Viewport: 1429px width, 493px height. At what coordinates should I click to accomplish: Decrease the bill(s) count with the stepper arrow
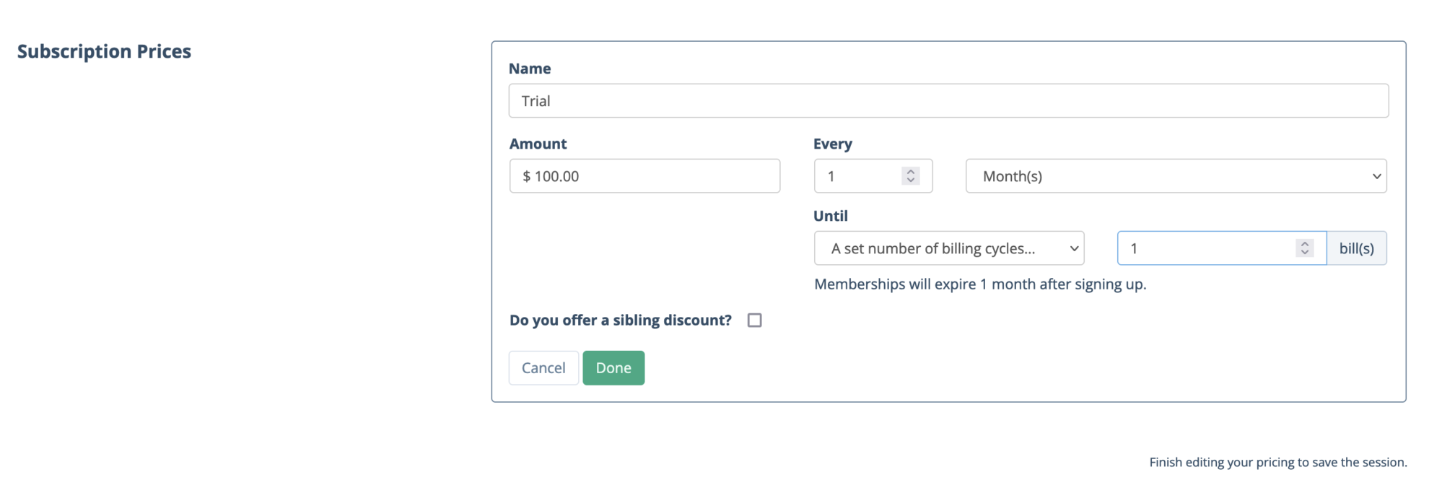1304,253
